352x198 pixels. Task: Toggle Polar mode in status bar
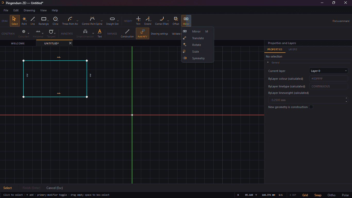pyautogui.click(x=345, y=195)
